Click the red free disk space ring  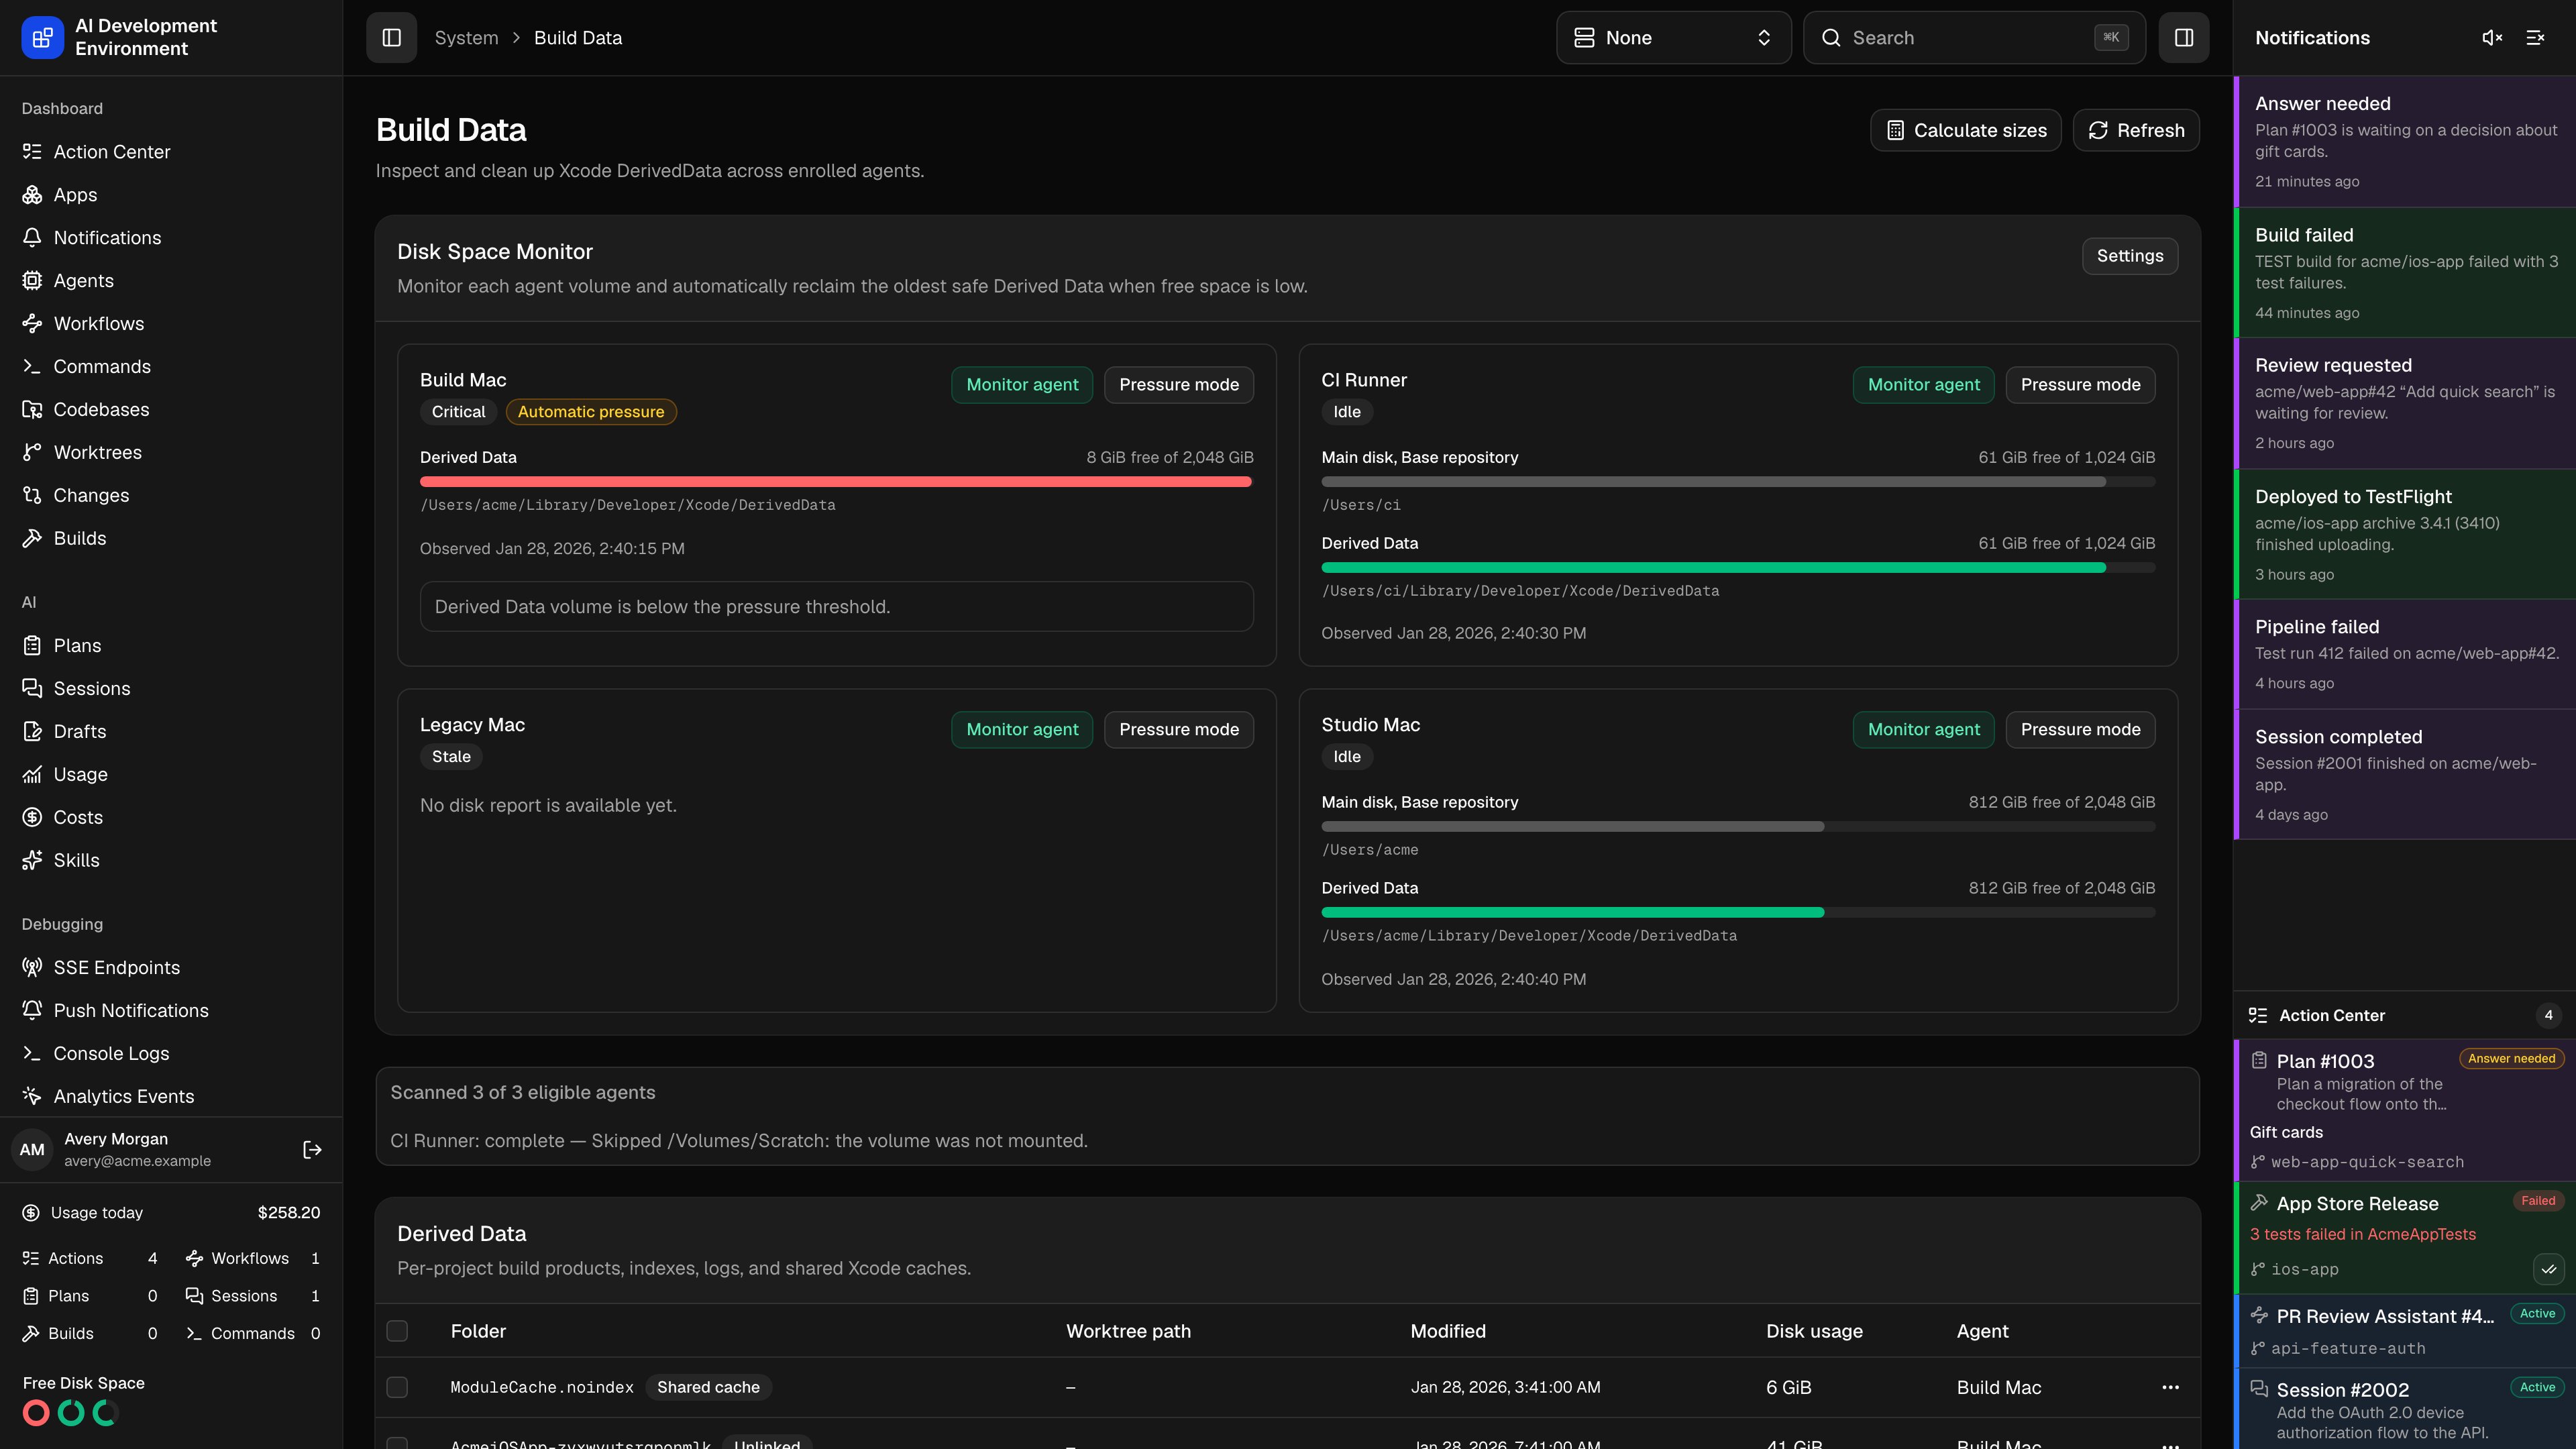tap(36, 1413)
